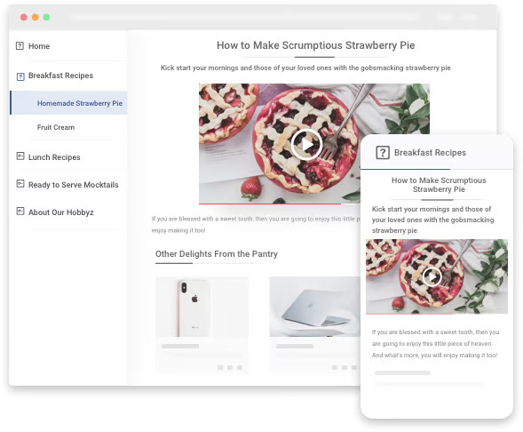
Task: Open the Fruit Cream page
Action: click(56, 127)
